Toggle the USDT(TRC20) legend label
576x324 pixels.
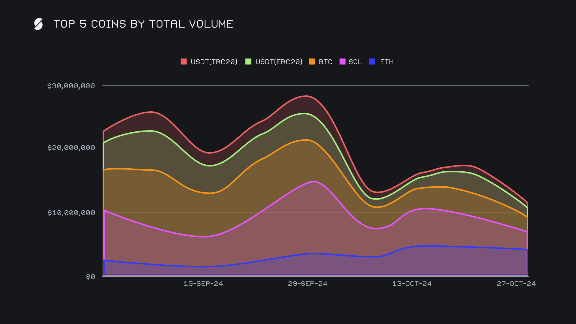coord(214,62)
